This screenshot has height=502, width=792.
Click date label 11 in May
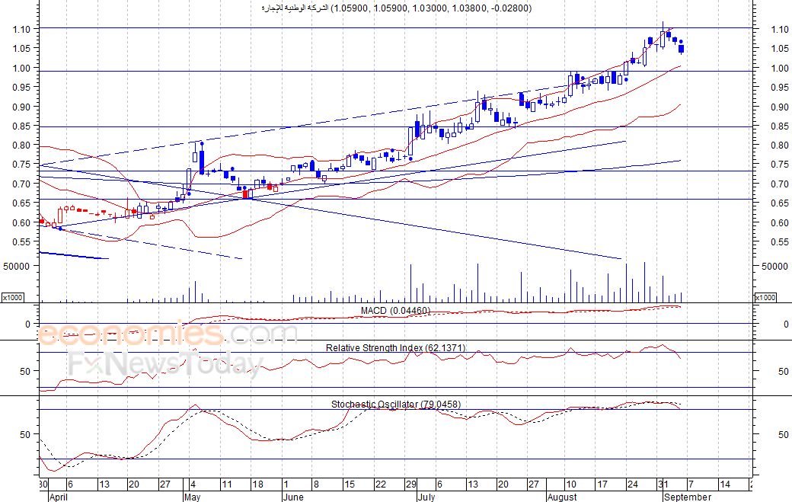pos(227,484)
